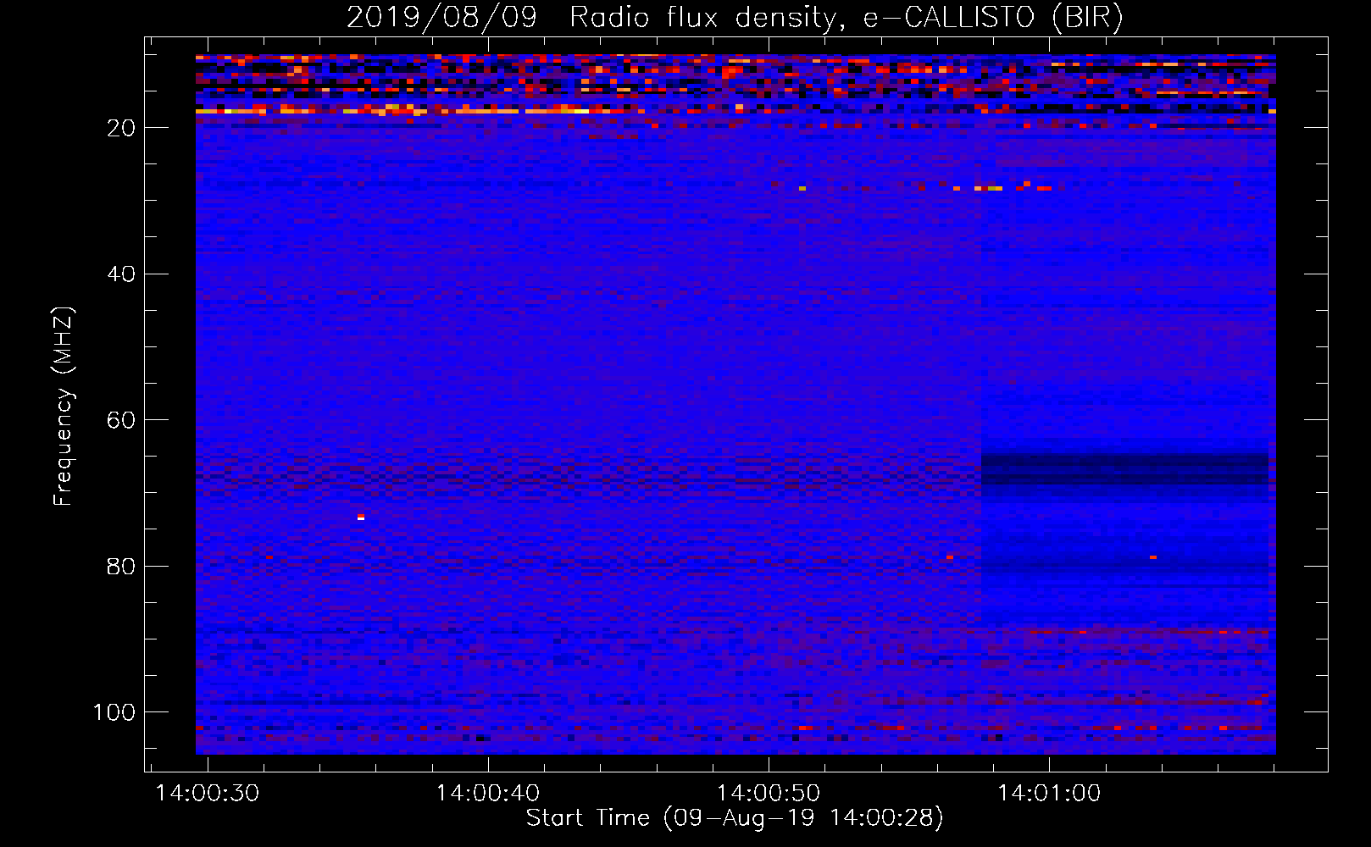
Task: Click the white-red spike near 73 MHz
Action: click(x=361, y=517)
